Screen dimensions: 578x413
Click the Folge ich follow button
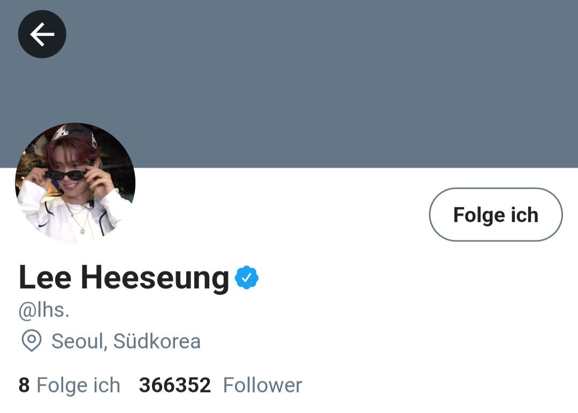coord(496,215)
